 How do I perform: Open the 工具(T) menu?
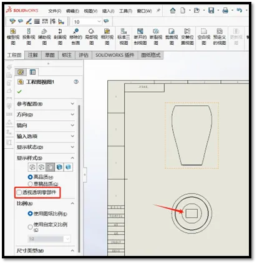tap(125, 11)
